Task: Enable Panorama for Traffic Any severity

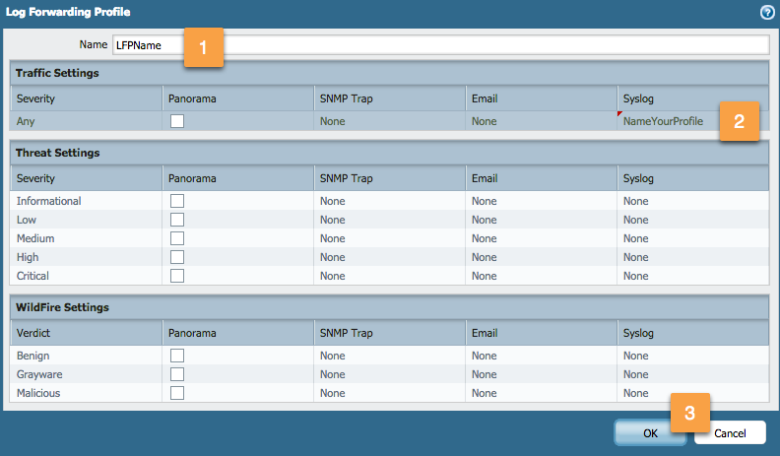Action: tap(177, 121)
